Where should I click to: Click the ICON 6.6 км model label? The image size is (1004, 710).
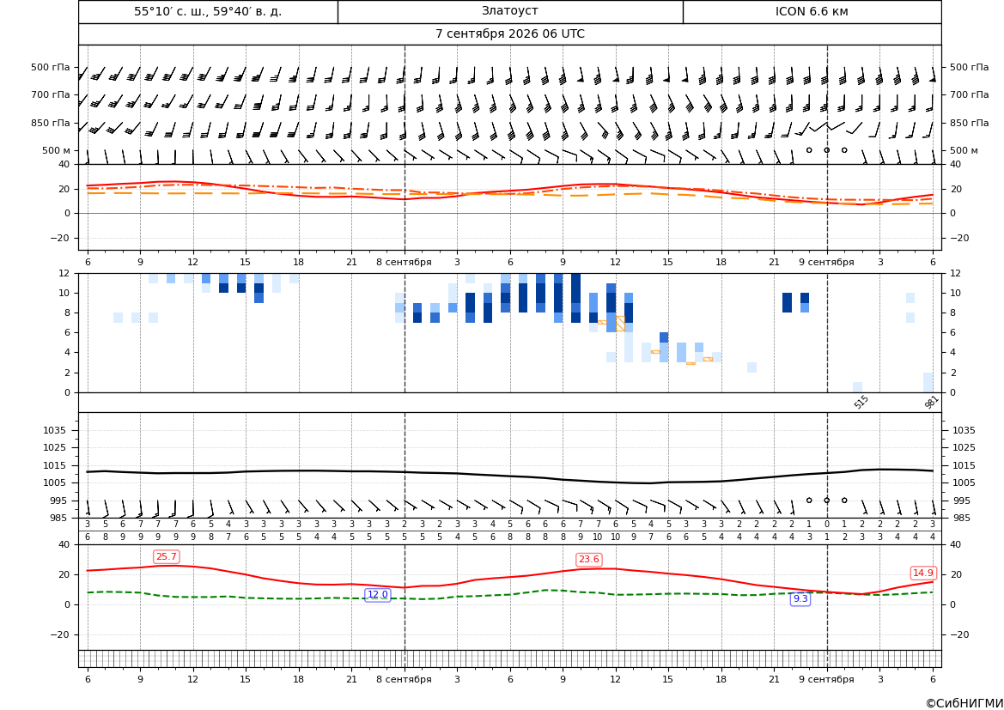pos(812,11)
